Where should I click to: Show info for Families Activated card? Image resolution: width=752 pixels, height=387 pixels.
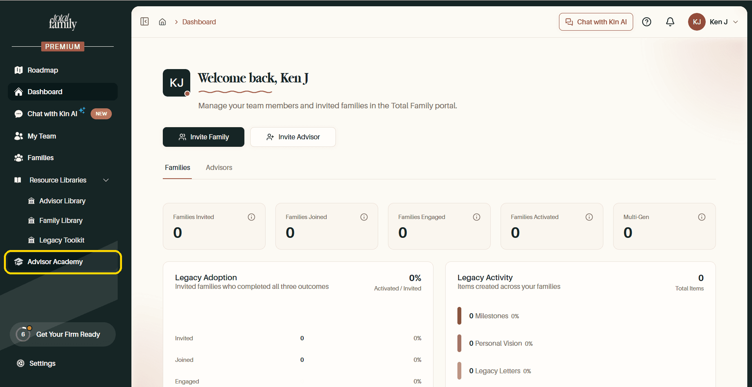point(589,217)
